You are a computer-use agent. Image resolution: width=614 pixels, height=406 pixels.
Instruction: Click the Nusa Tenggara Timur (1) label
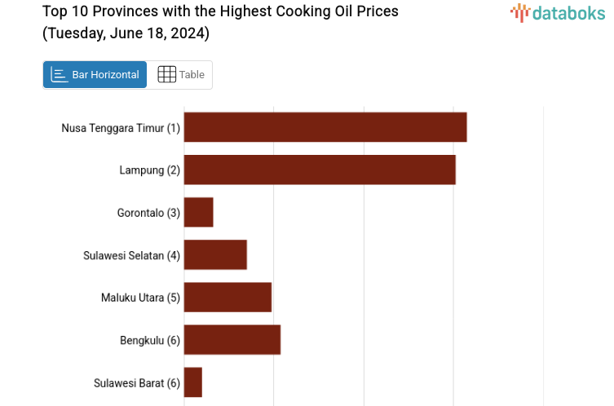[x=121, y=128]
